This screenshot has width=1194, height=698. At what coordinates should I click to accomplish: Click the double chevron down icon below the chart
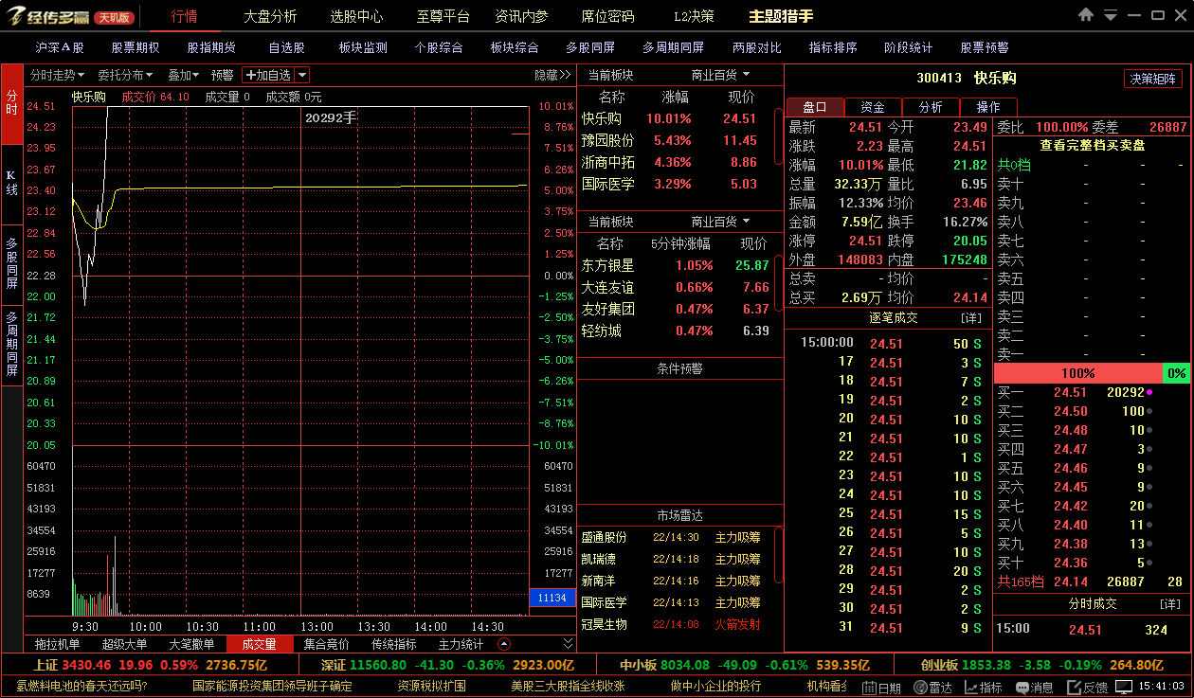click(x=568, y=644)
